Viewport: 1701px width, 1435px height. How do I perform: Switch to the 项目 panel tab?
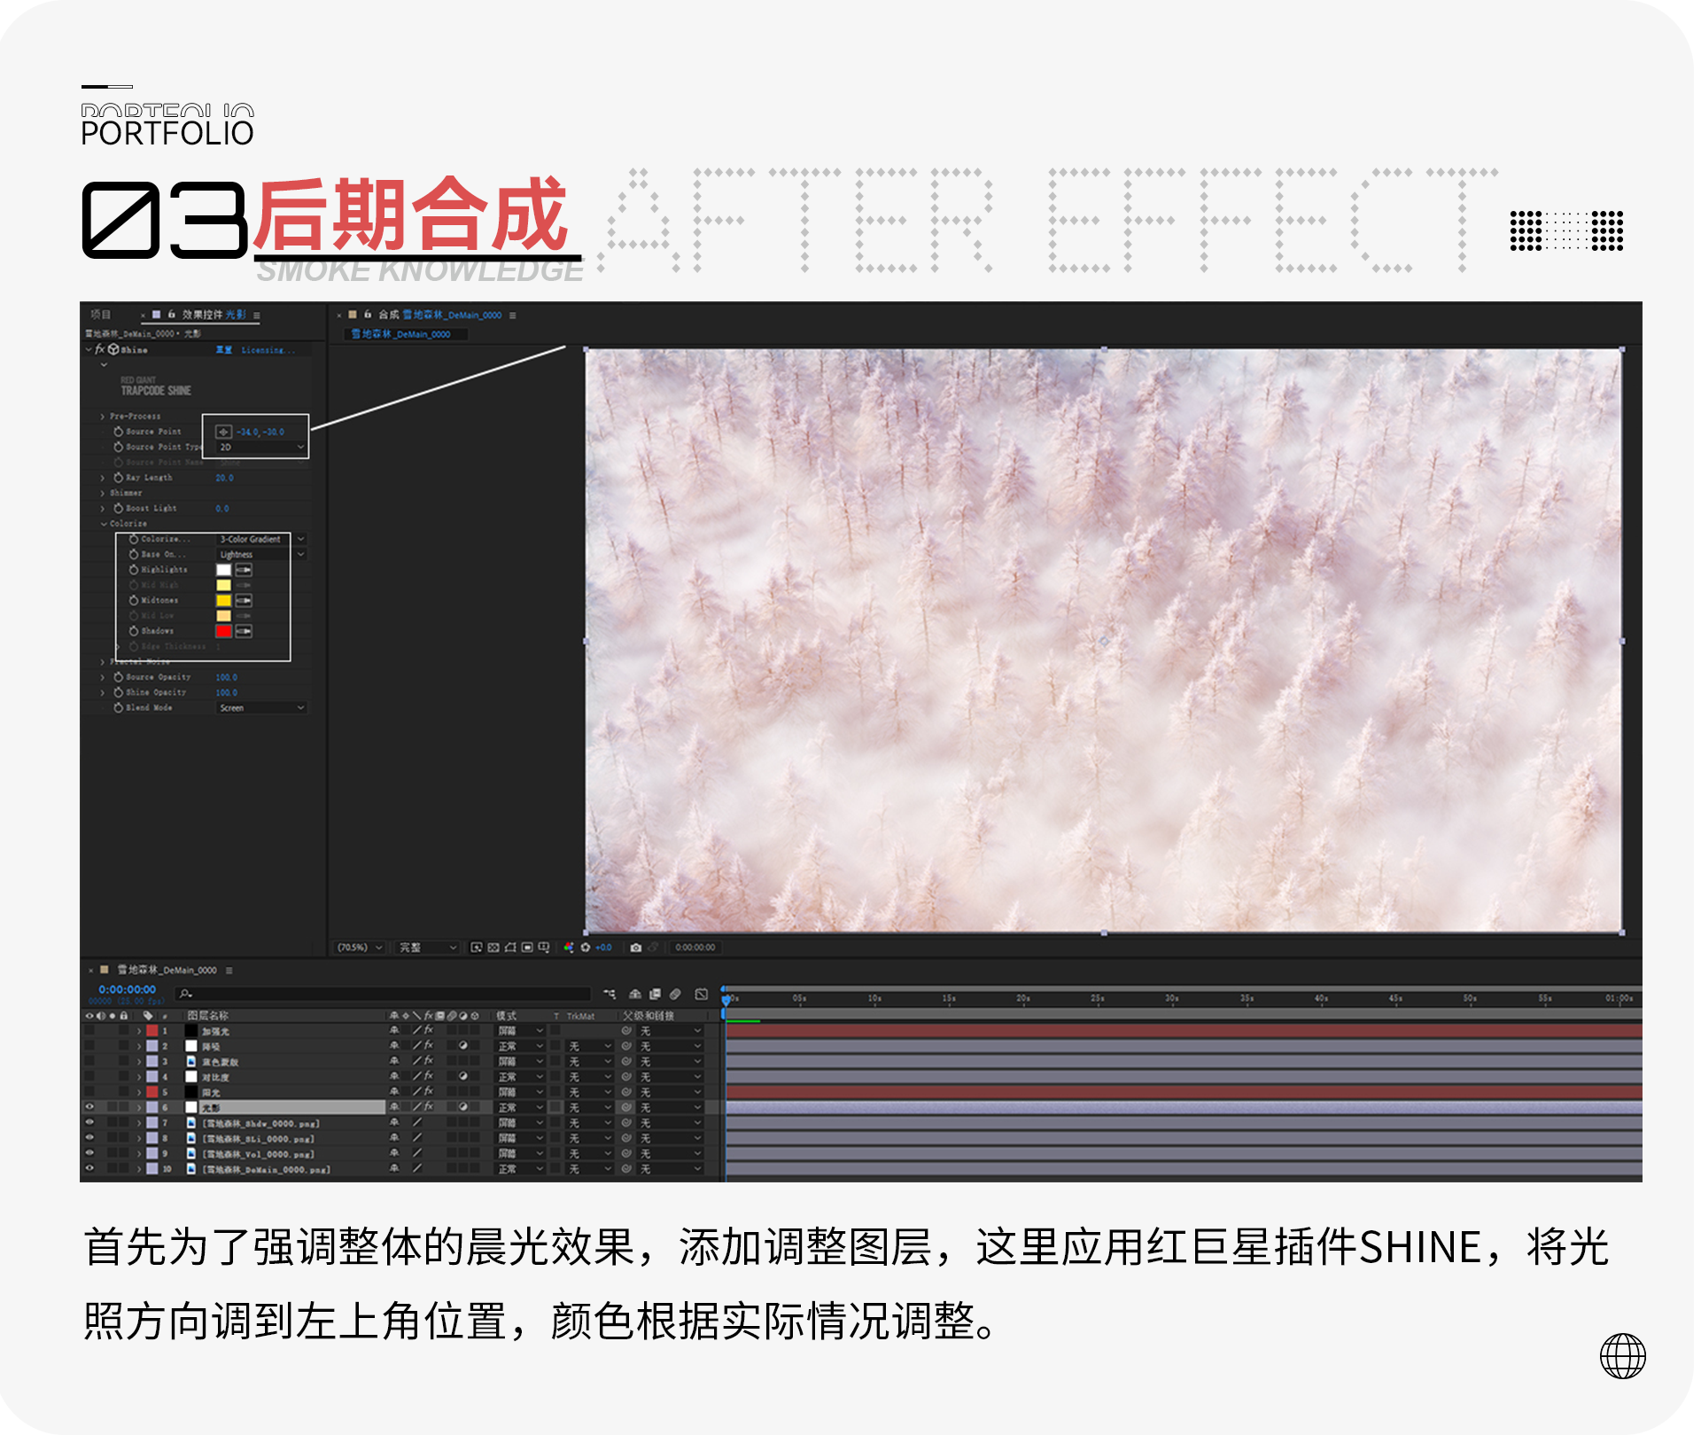click(100, 314)
